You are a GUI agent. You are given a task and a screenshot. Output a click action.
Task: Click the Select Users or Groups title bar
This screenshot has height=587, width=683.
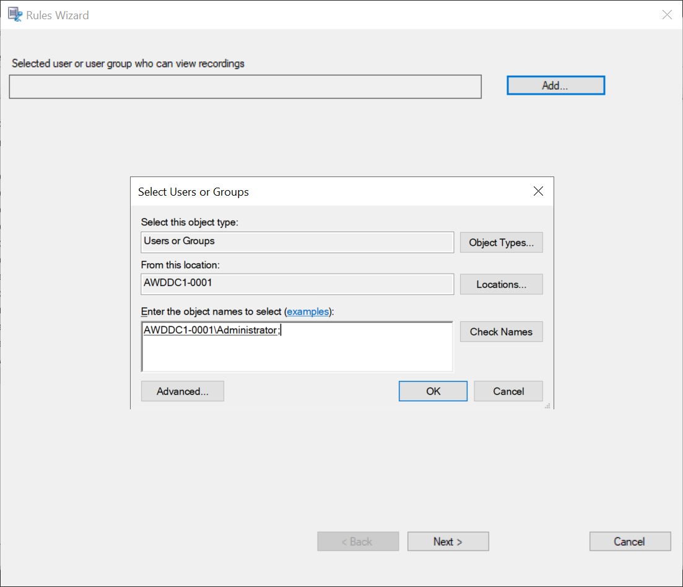[x=341, y=191]
